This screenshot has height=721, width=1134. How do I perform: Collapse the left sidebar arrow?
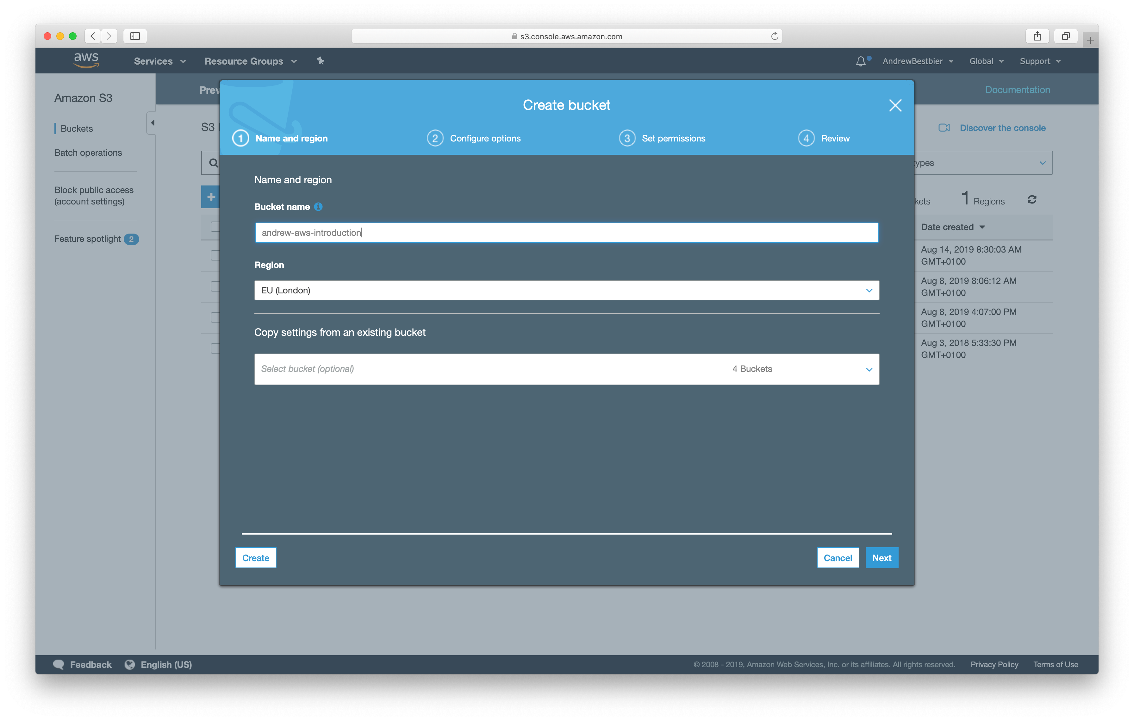(152, 123)
